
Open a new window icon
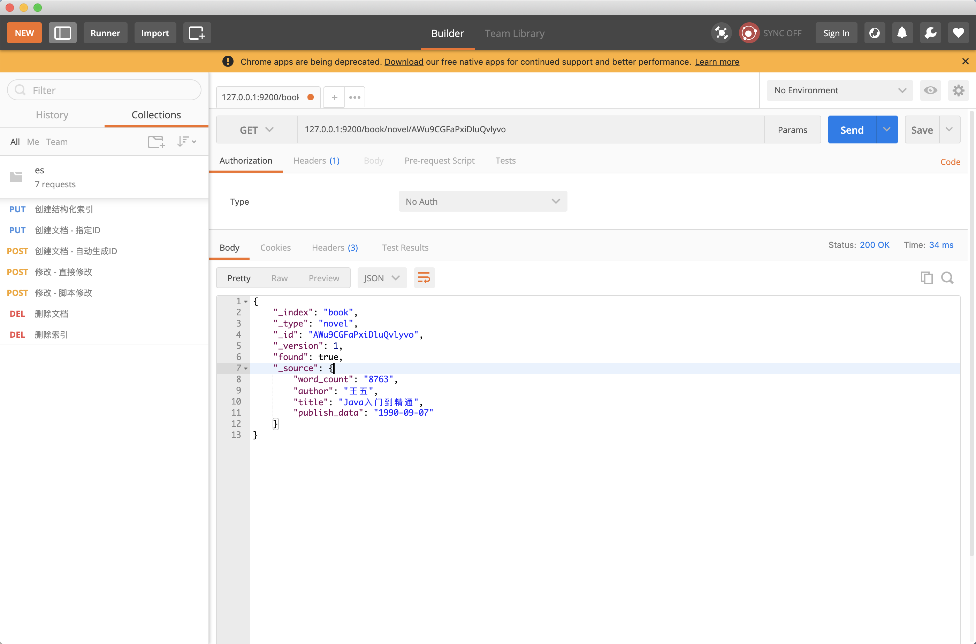tap(197, 33)
